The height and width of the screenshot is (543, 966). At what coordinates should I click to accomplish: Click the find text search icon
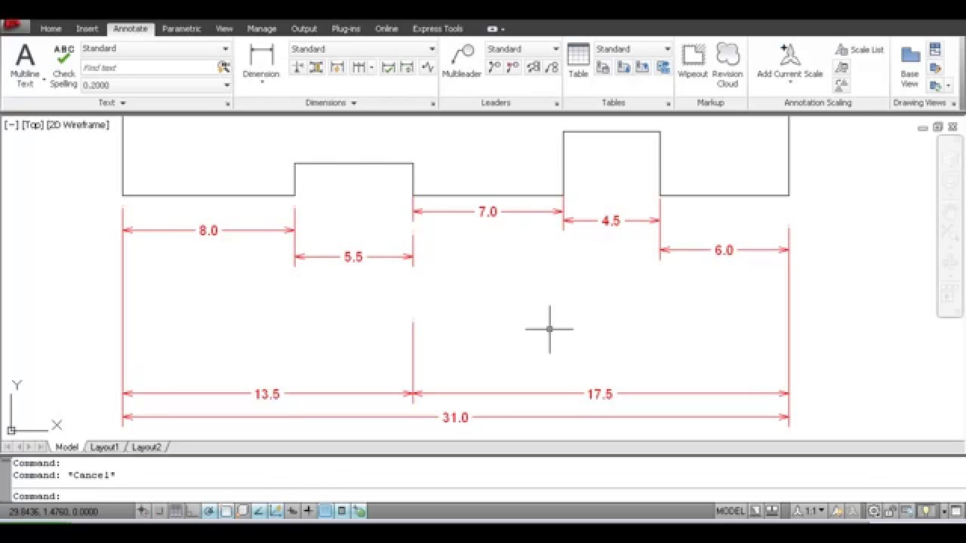click(224, 67)
